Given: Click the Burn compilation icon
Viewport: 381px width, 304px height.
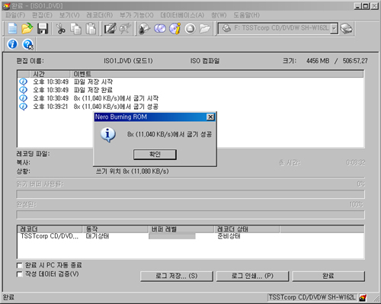Looking at the screenshot, I should click(144, 28).
